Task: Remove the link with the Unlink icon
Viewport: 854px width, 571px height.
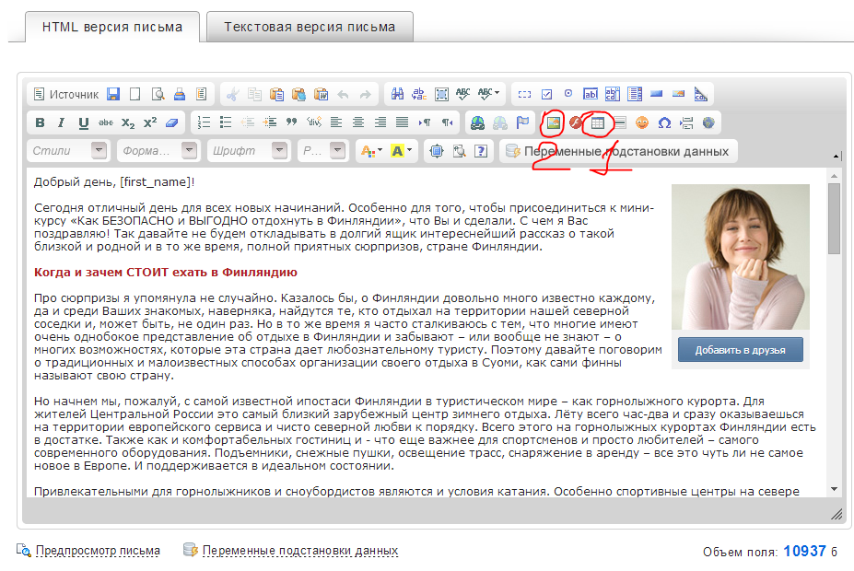Action: tap(500, 122)
